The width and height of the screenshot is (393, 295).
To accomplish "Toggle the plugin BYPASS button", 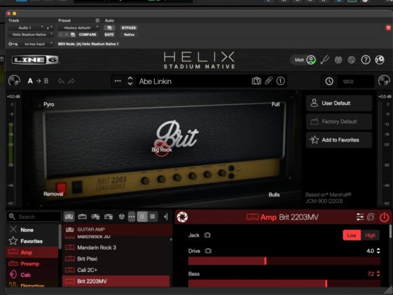I will 129,27.
